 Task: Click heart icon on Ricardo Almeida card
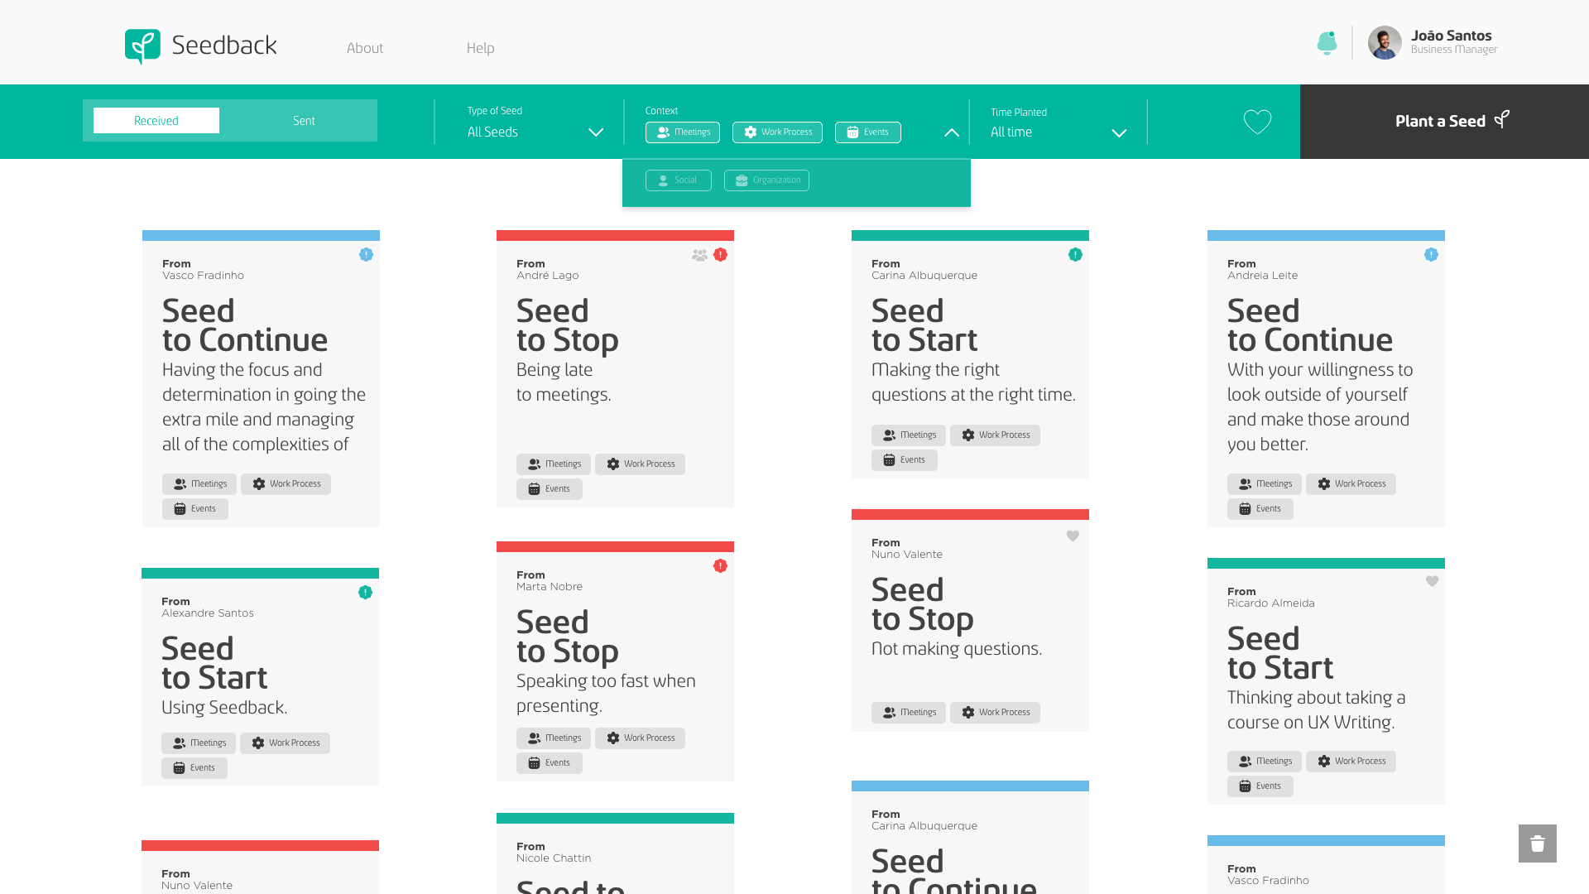[x=1432, y=581]
